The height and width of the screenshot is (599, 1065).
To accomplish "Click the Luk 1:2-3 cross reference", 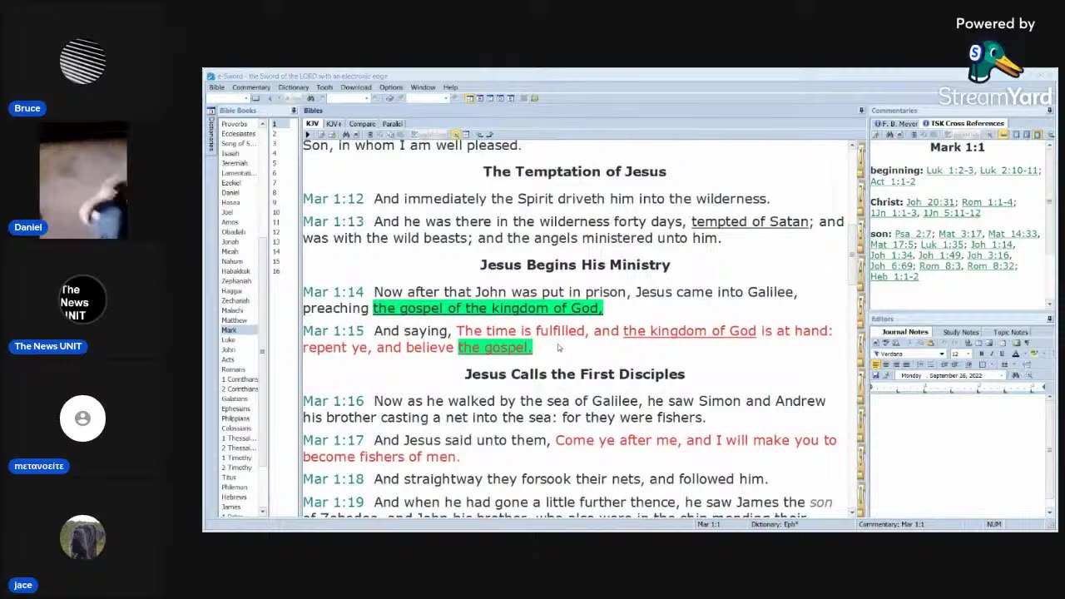I will tap(950, 171).
